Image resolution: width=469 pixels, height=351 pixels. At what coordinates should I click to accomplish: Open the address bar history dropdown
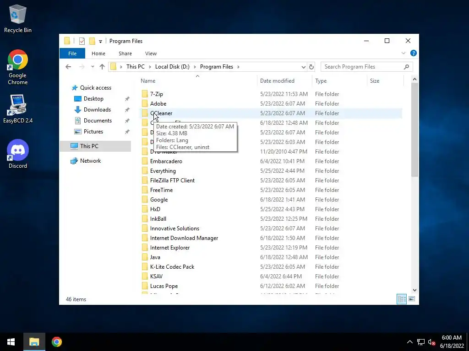click(303, 67)
